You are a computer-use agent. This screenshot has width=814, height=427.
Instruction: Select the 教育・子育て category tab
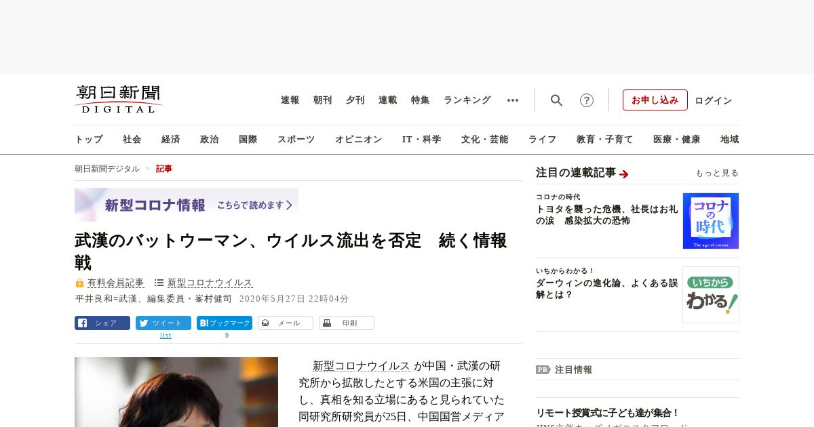point(605,140)
